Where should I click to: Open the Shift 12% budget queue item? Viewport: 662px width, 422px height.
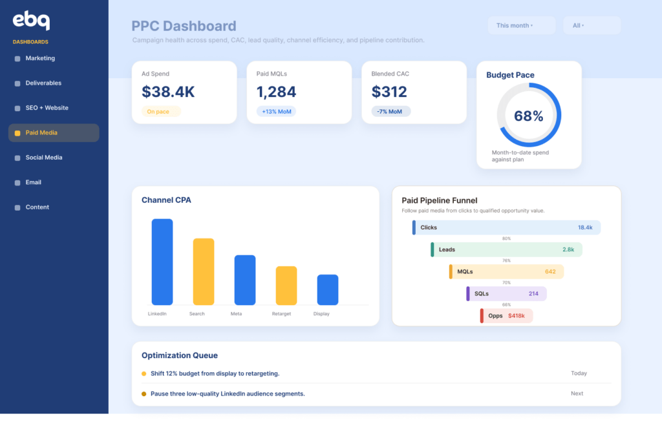coord(376,374)
